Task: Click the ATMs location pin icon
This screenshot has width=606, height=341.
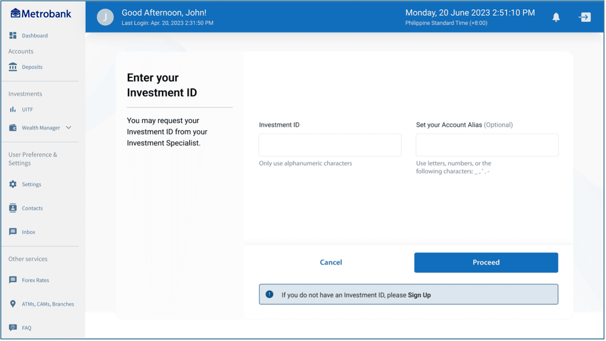Action: point(13,304)
